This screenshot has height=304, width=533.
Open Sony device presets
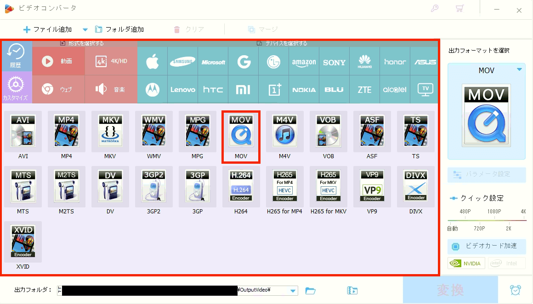click(334, 61)
